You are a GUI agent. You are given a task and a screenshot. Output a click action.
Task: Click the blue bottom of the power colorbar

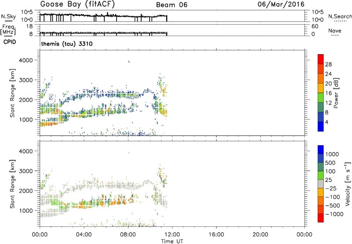[x=321, y=126]
